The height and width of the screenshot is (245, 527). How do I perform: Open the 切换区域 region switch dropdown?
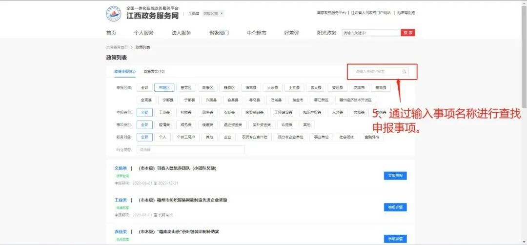pyautogui.click(x=213, y=14)
